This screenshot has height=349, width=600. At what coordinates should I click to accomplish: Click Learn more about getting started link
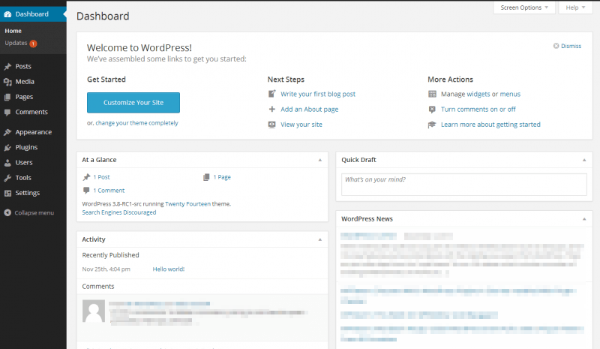490,125
